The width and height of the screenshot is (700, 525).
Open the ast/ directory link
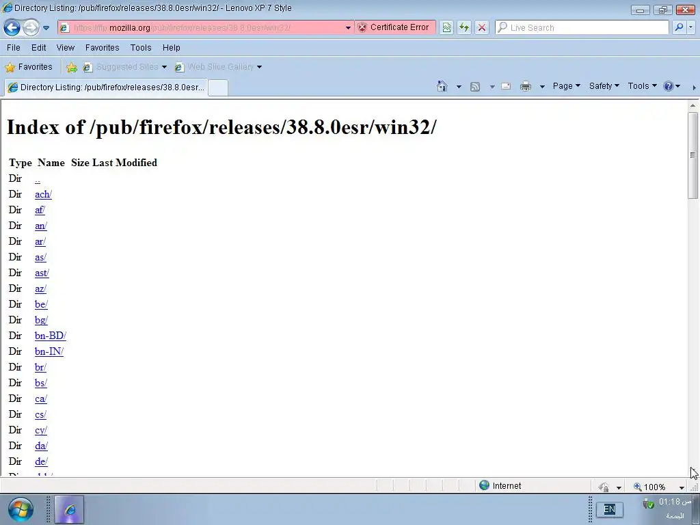coord(42,273)
